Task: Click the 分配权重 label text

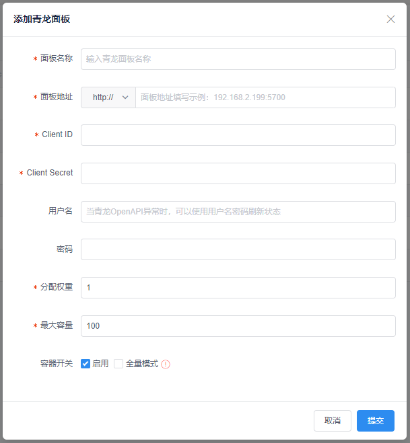Action: tap(57, 287)
